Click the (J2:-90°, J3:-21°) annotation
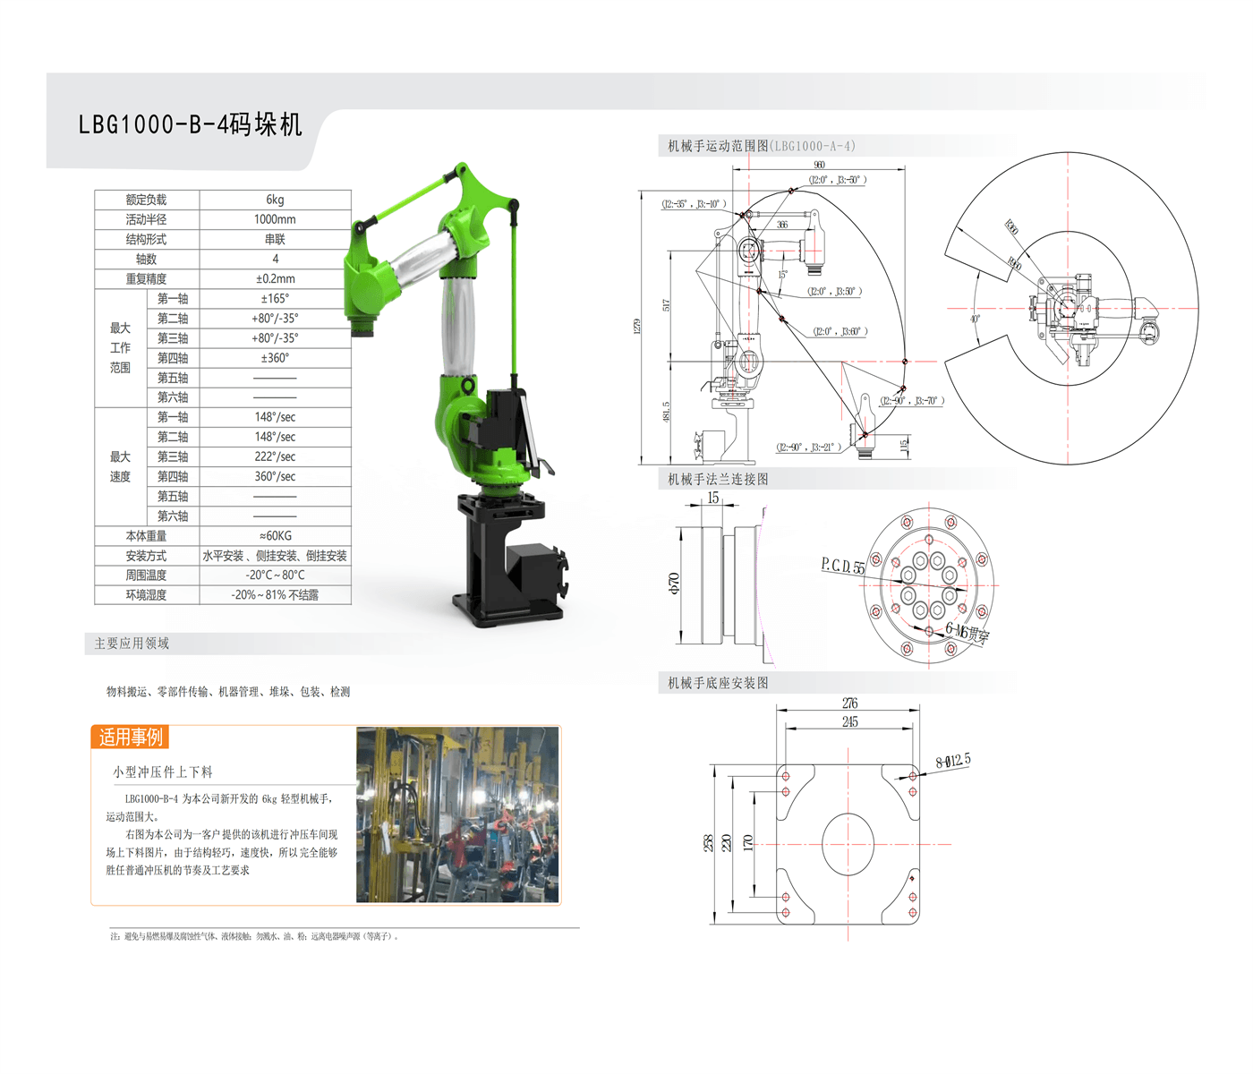1253x1074 pixels. click(x=808, y=447)
